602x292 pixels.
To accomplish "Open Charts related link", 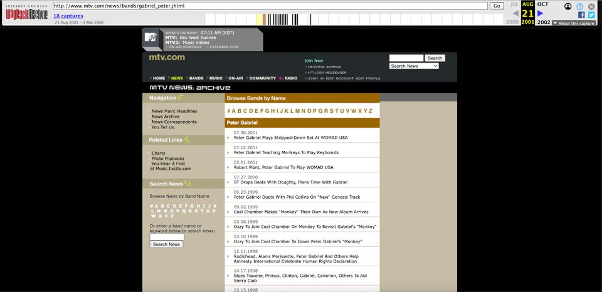I will (x=158, y=153).
